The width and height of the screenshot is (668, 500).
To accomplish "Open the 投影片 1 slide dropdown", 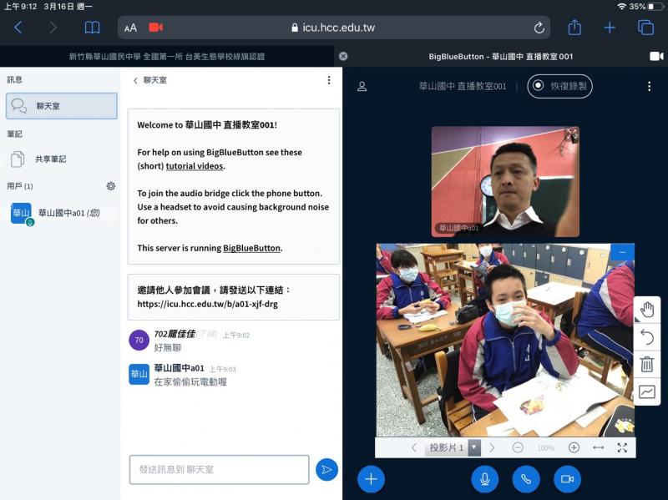I will [453, 447].
